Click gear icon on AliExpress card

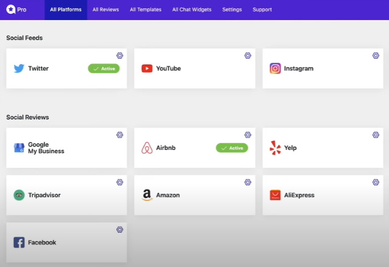(376, 182)
